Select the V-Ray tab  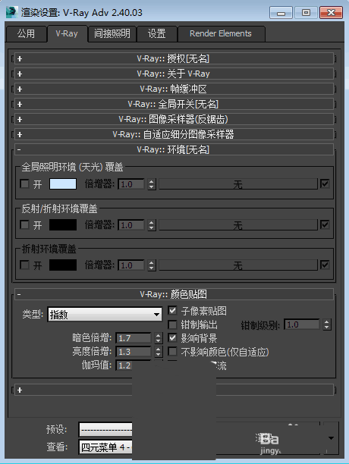coord(68,33)
